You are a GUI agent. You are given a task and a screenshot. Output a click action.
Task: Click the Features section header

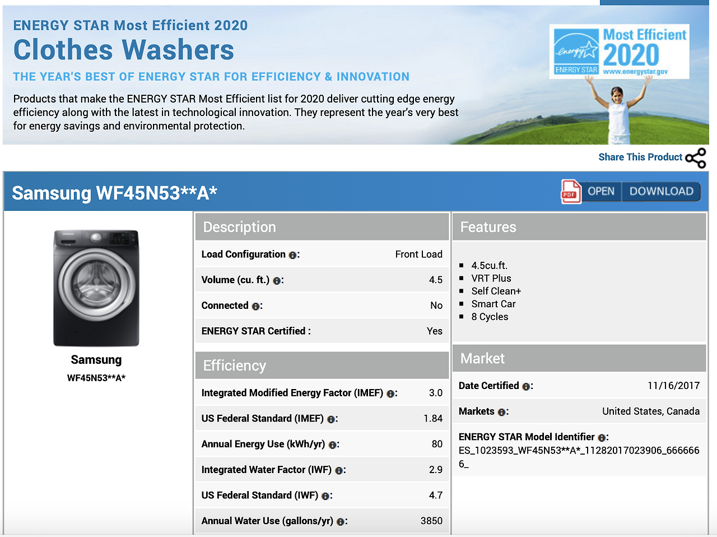click(579, 227)
